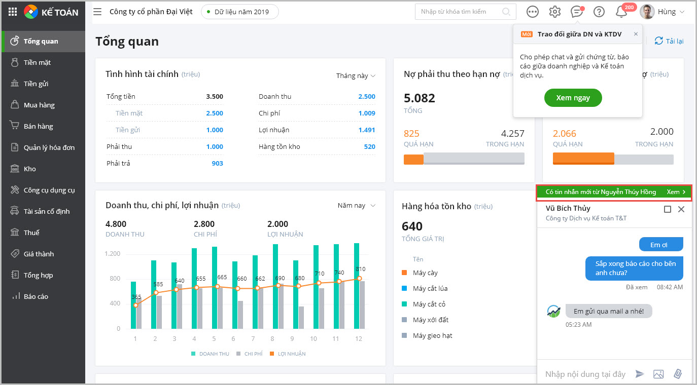This screenshot has width=697, height=385.
Task: Open Quản lý hóa đơn menu item
Action: (x=49, y=147)
